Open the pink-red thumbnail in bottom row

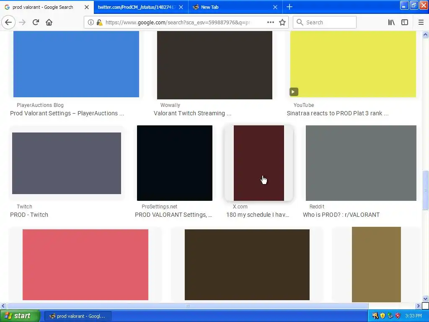pos(85,265)
